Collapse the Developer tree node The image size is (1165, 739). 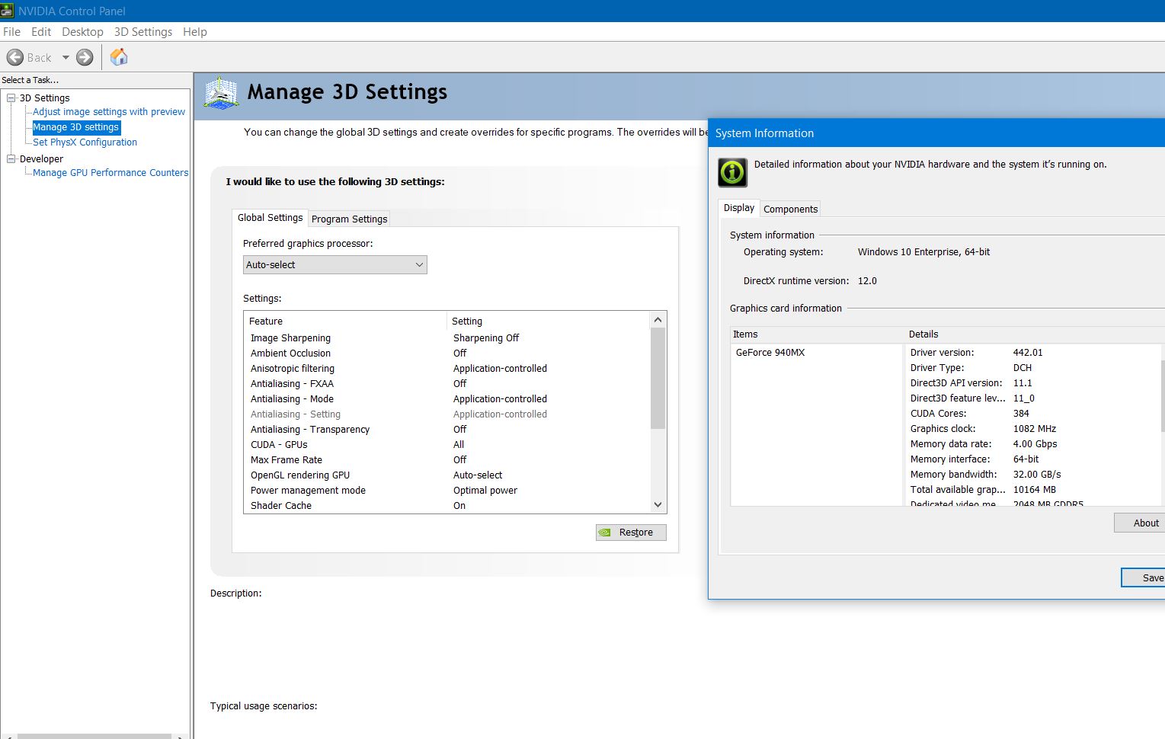coord(11,158)
